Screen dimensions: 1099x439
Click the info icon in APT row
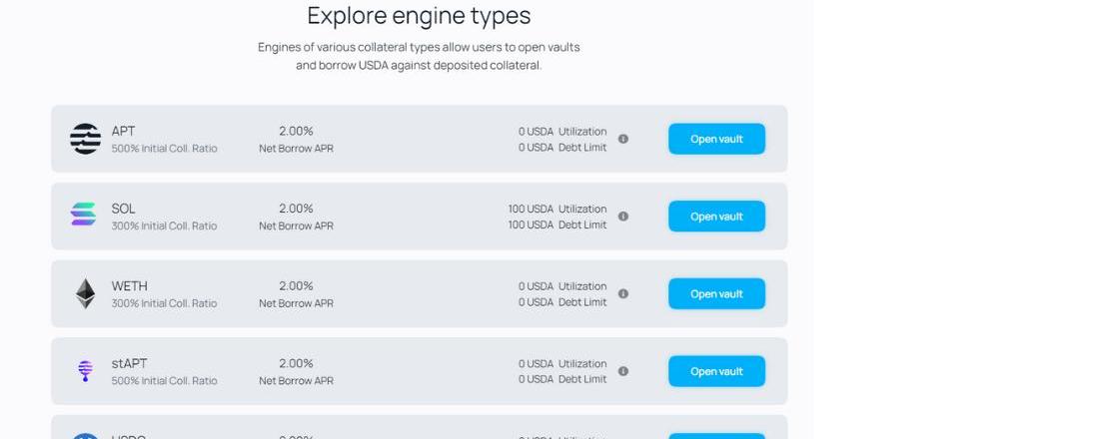pyautogui.click(x=623, y=139)
